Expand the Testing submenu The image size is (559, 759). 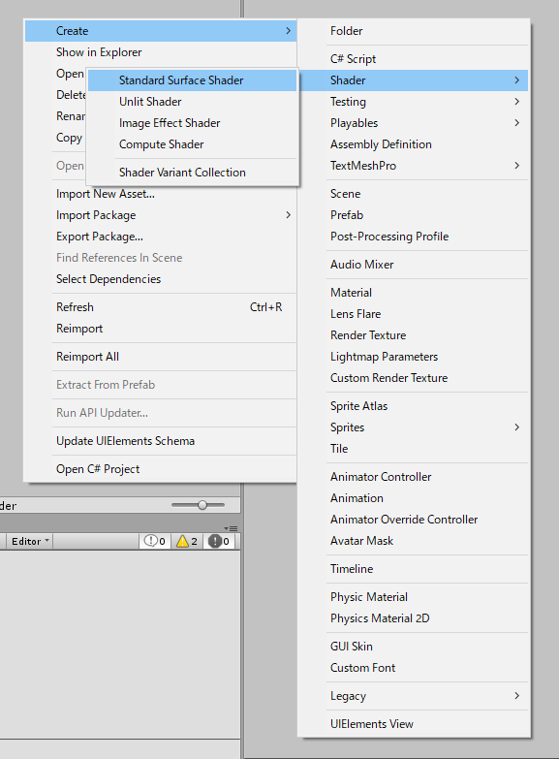click(x=414, y=102)
